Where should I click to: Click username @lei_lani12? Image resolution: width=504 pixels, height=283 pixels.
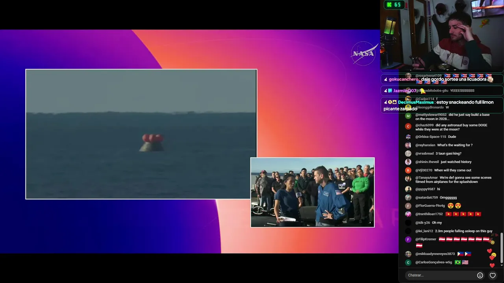click(x=424, y=231)
